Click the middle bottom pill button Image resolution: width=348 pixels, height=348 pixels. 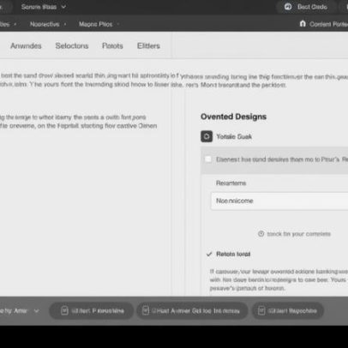192,310
